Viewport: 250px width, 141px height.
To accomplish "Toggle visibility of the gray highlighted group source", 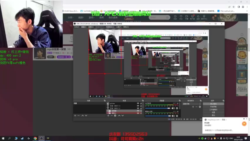I will [x=138, y=111].
